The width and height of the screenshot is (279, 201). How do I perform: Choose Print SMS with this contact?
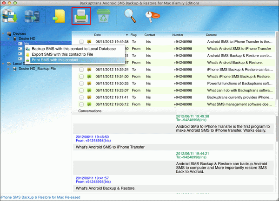75,60
